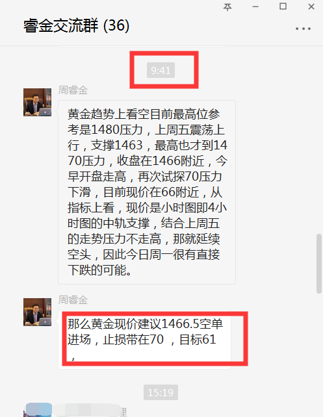Click the blurred sender name at the bottom

[90, 411]
